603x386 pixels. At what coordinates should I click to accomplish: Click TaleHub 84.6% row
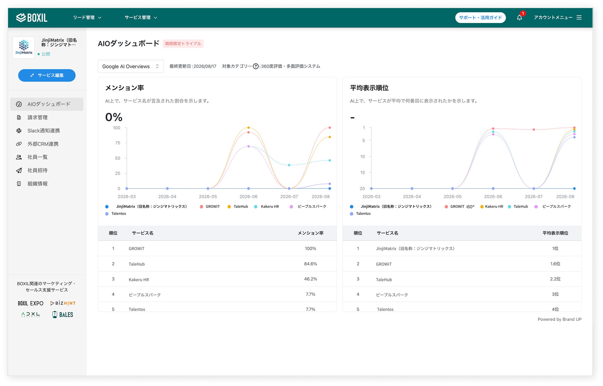tap(217, 264)
